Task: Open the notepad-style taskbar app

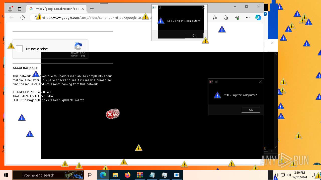Action: point(152,175)
